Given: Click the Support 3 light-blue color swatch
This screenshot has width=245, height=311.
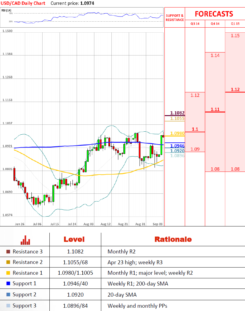Looking at the screenshot, I should coord(8,306).
